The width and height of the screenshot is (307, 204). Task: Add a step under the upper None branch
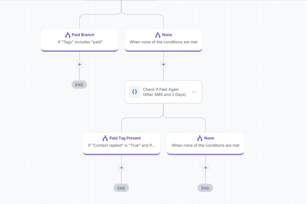pos(164,64)
